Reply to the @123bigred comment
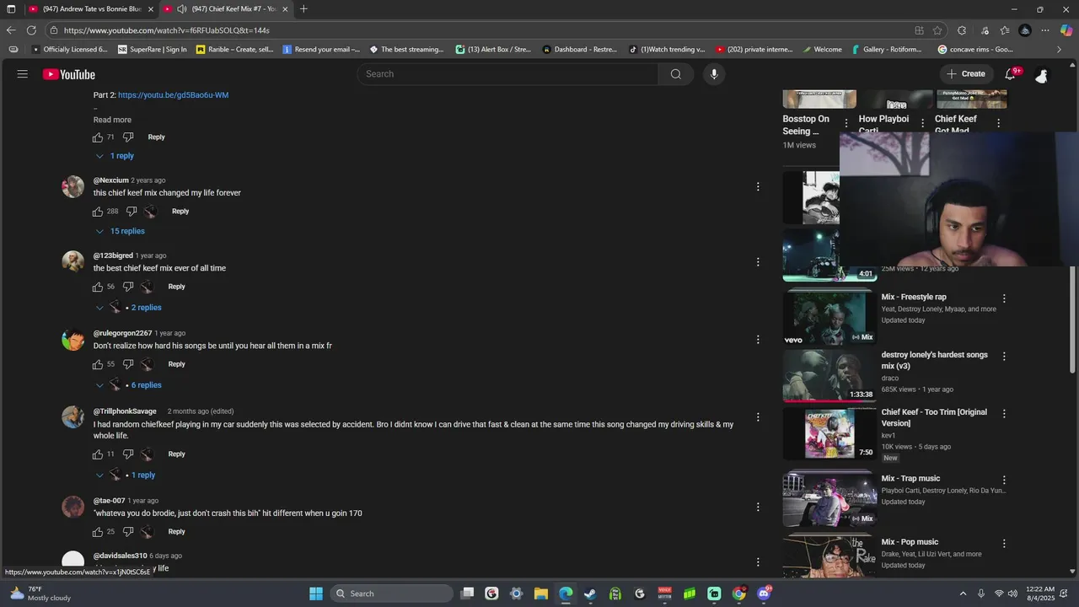Viewport: 1079px width, 607px height. click(x=176, y=287)
